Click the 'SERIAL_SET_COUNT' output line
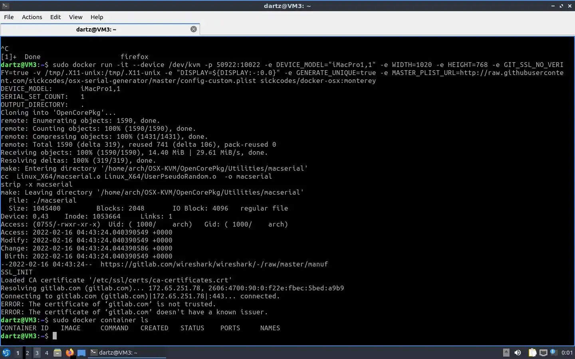The width and height of the screenshot is (575, 359). click(x=43, y=97)
